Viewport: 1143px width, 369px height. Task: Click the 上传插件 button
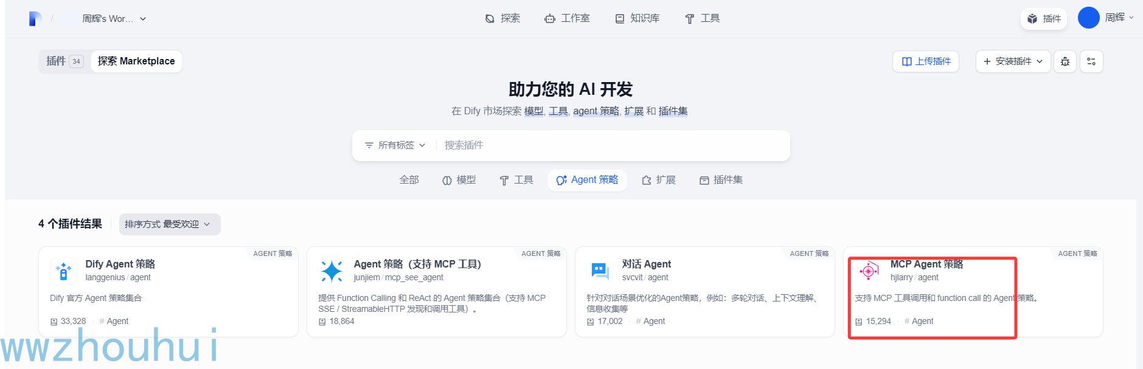pos(926,61)
